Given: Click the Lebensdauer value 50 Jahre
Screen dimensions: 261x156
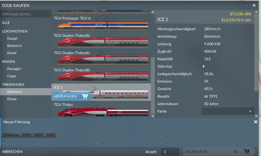Looking at the screenshot, I should 211,104.
